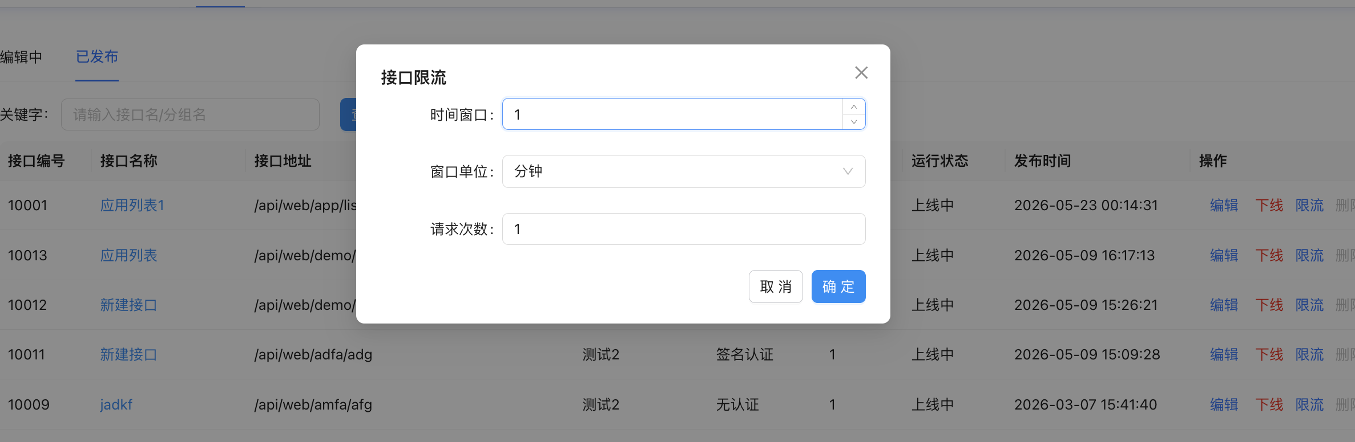The image size is (1355, 442).
Task: Decrease the 时间窗口 value with down arrow
Action: click(854, 122)
